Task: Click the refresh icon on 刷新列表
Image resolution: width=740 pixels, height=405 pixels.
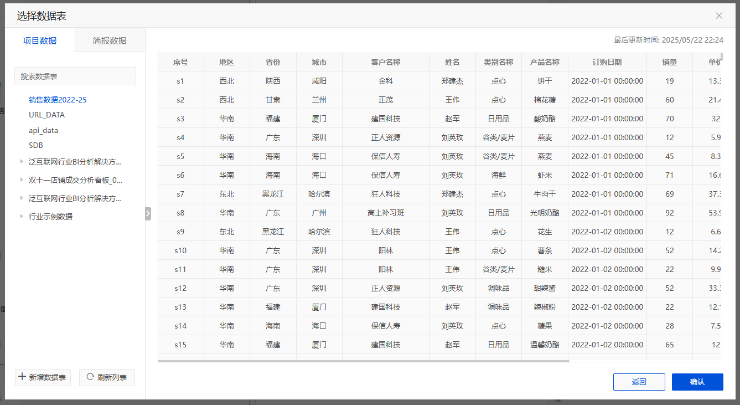Action: click(90, 377)
